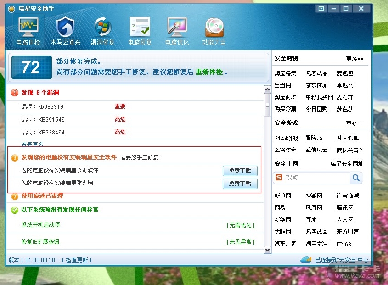The image size is (388, 285).
Task: Open 更多>> next to 安全游戏
Action: pos(354,123)
